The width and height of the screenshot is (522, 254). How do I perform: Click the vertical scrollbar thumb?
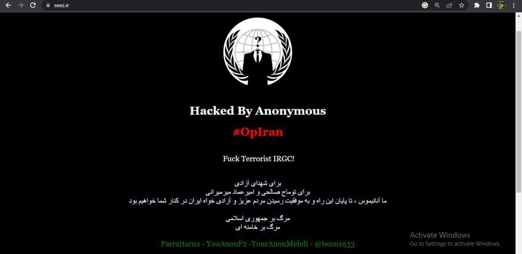coord(519,110)
